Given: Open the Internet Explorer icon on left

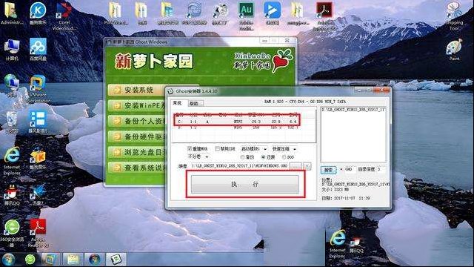Looking at the screenshot, I should click(12, 161).
